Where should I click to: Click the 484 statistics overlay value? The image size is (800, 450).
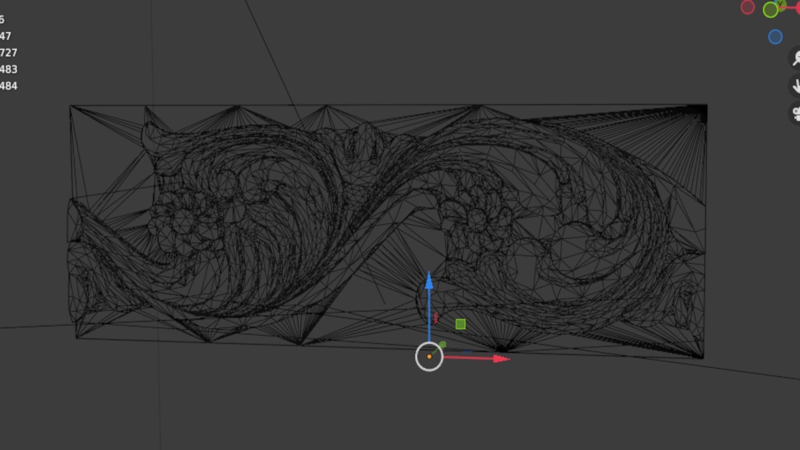pyautogui.click(x=9, y=86)
